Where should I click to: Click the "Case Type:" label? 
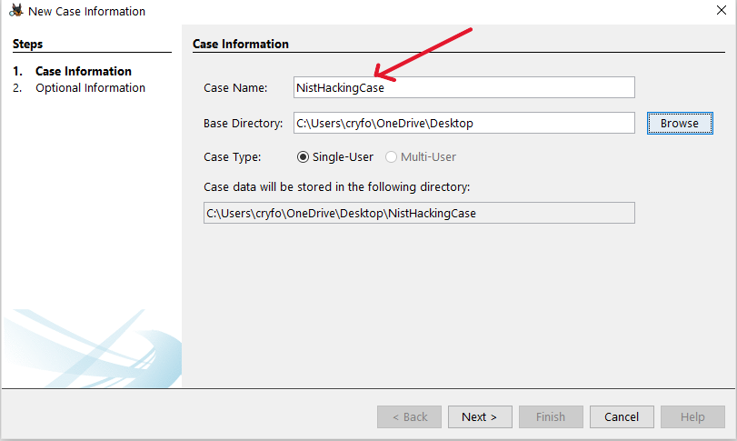(x=232, y=156)
